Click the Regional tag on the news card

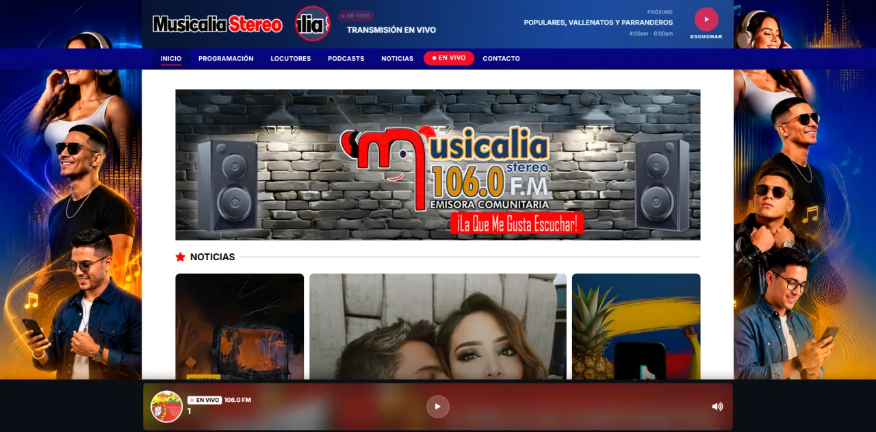[x=203, y=377]
